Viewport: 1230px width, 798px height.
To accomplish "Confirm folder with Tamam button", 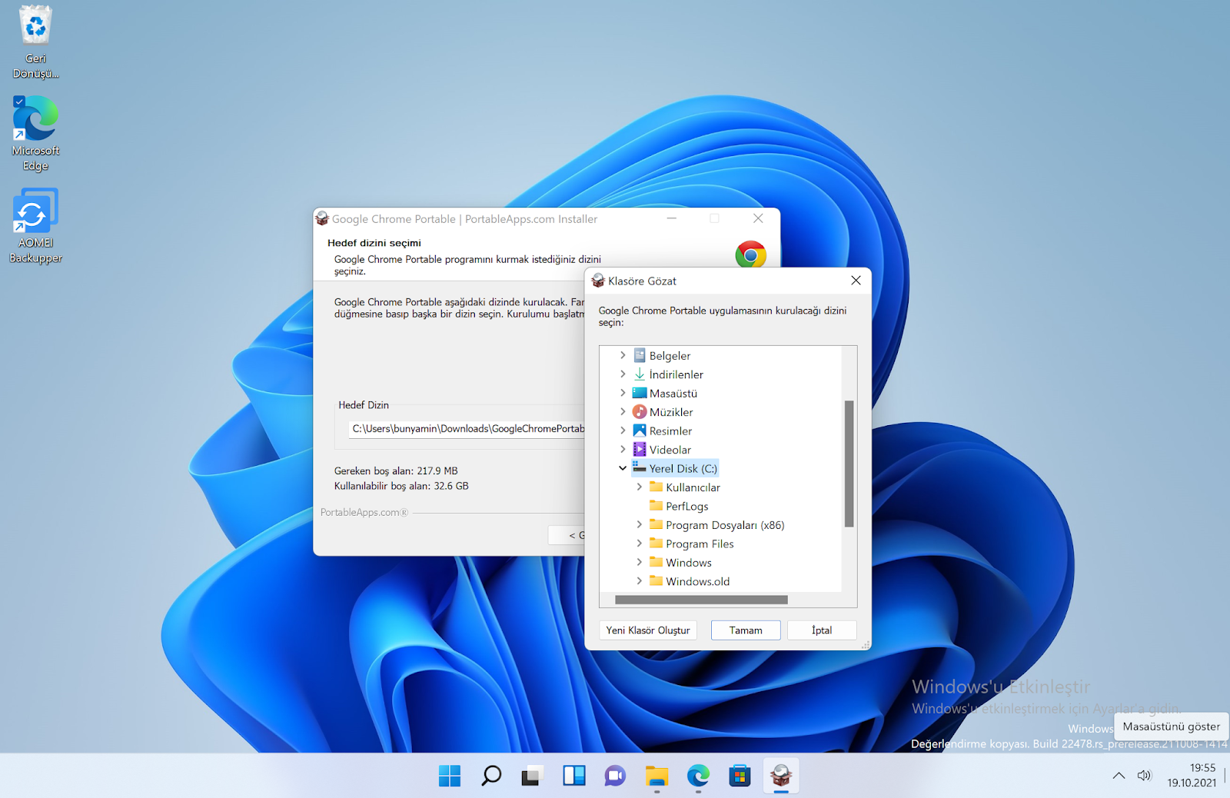I will [x=746, y=630].
